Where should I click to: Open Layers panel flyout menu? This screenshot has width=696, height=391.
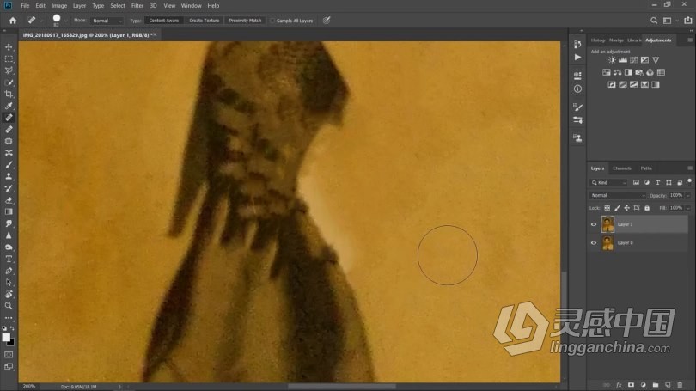690,168
